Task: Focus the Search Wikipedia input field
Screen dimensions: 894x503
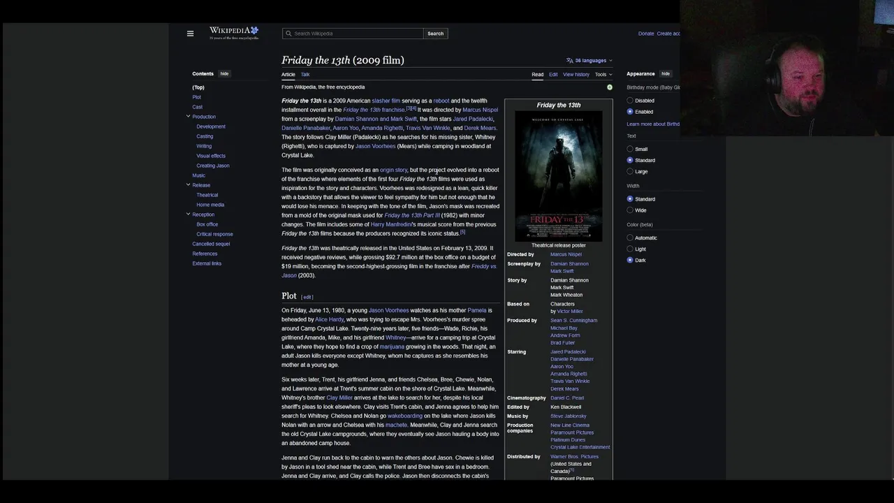Action: (x=353, y=34)
